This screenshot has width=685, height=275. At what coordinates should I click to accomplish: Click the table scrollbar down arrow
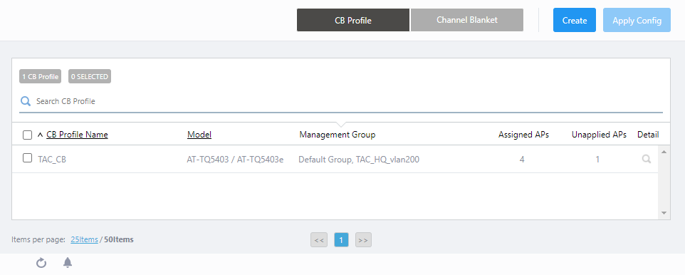coord(664,213)
